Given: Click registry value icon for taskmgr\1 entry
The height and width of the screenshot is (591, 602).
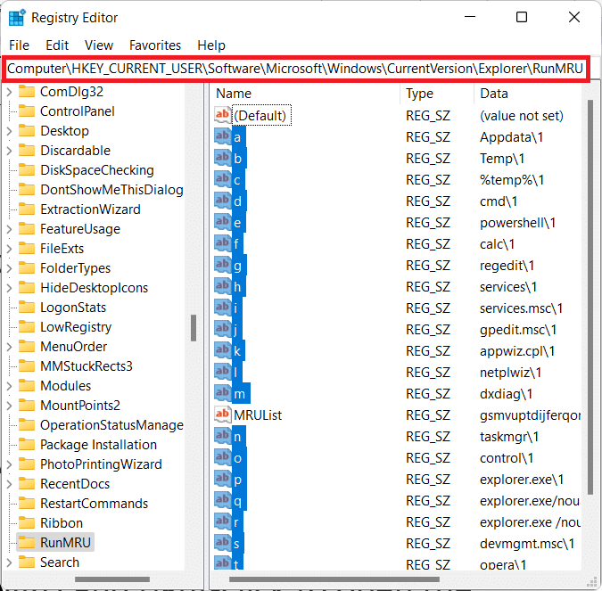Looking at the screenshot, I should coord(223,437).
